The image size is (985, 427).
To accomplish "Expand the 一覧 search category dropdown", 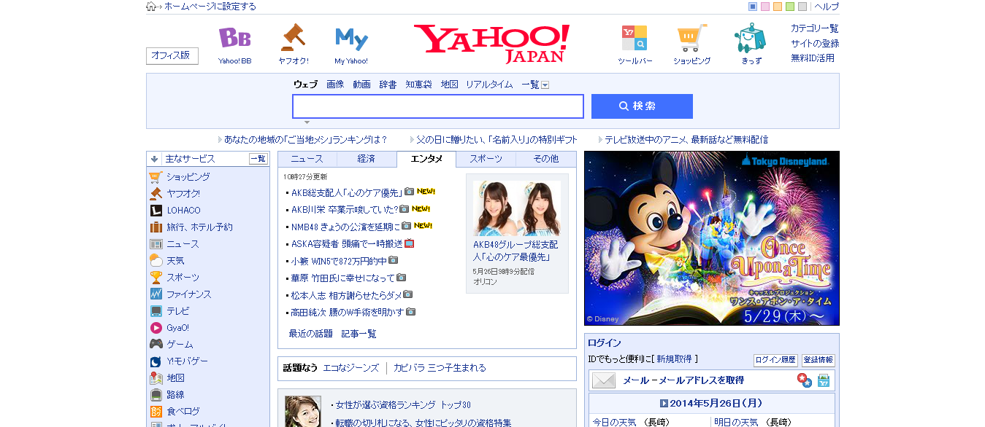I will pos(545,85).
